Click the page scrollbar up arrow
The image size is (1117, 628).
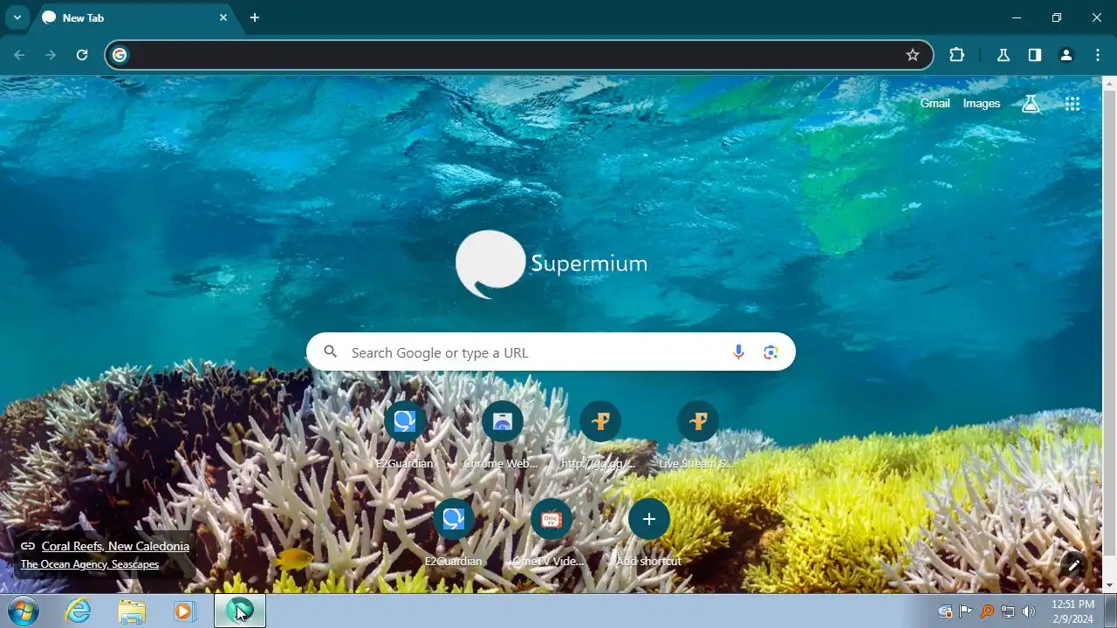1109,83
